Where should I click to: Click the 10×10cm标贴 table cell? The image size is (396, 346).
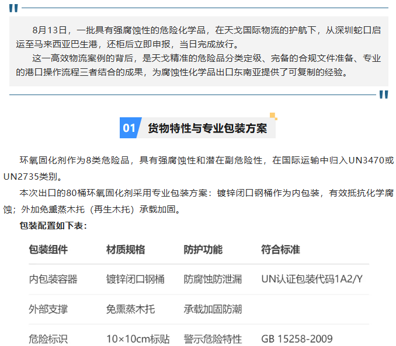click(138, 339)
